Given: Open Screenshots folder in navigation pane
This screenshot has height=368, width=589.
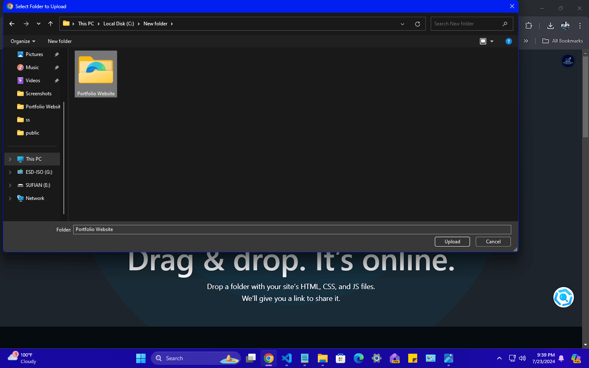Looking at the screenshot, I should tap(34, 94).
